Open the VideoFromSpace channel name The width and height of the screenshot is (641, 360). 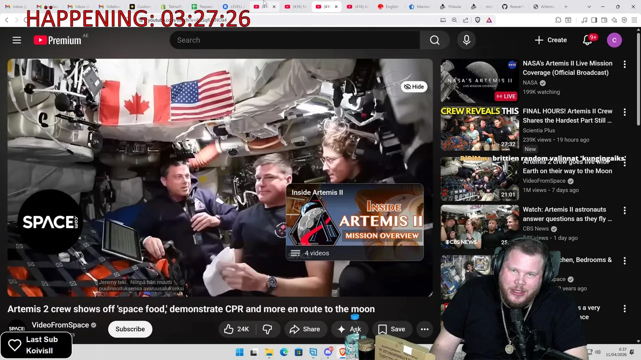click(x=61, y=325)
